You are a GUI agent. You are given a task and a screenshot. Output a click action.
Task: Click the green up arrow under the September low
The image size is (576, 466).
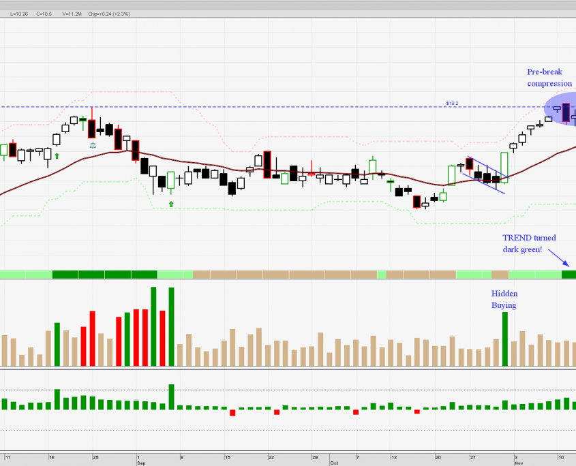(171, 204)
